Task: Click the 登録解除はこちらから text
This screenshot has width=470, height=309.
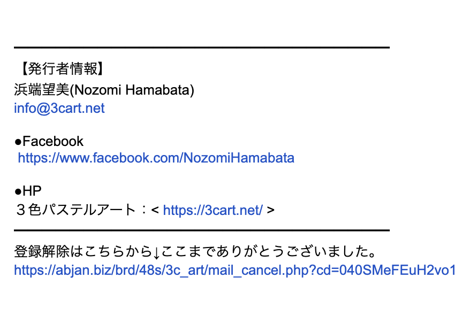Action: coord(80,251)
